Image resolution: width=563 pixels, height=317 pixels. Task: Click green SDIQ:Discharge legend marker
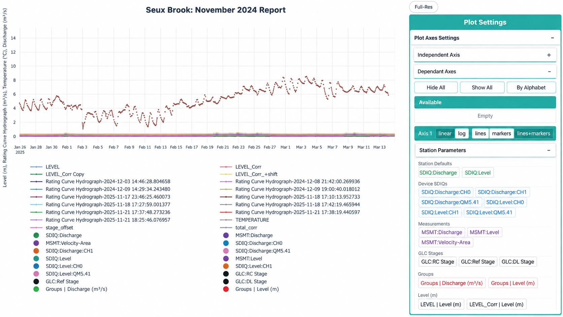tap(36, 235)
